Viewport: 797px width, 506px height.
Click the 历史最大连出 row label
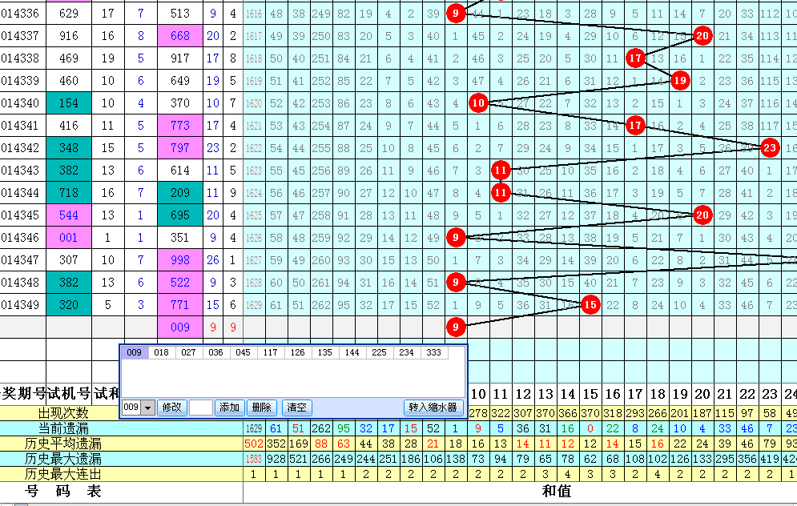coord(63,475)
